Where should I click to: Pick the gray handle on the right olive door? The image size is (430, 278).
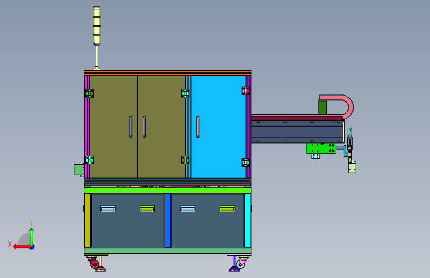[144, 127]
